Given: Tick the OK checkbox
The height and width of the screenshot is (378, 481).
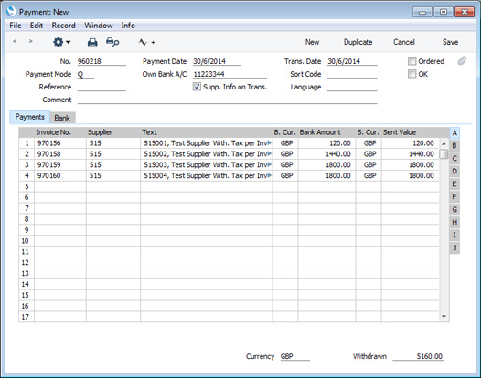Looking at the screenshot, I should pos(412,74).
